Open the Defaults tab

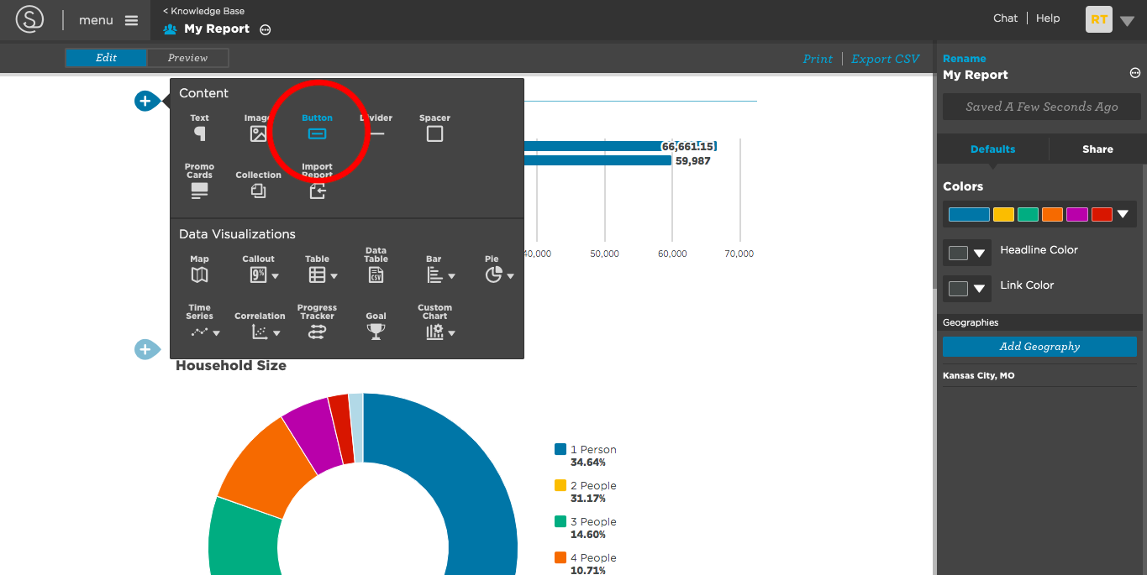click(x=992, y=149)
